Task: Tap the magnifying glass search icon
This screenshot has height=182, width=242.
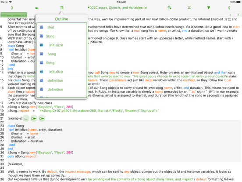Action: click(x=169, y=7)
